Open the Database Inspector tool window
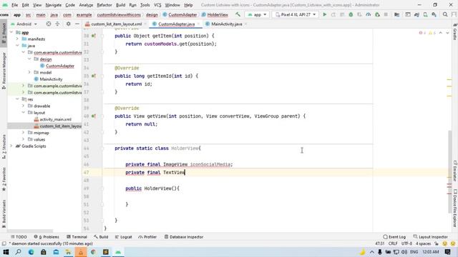 tap(184, 237)
